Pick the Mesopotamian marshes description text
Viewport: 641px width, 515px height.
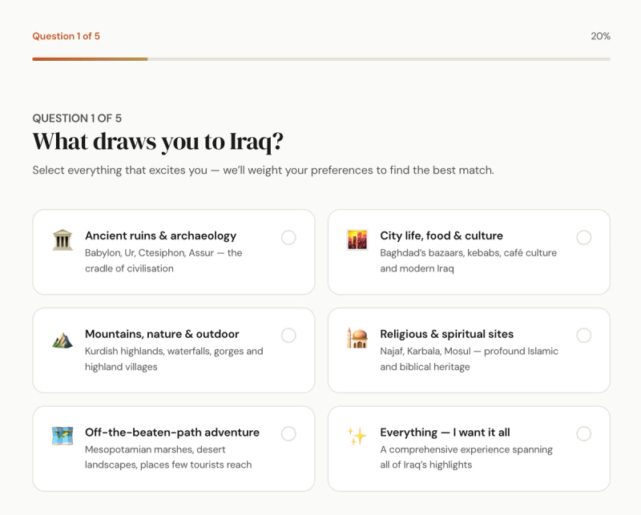pos(168,457)
